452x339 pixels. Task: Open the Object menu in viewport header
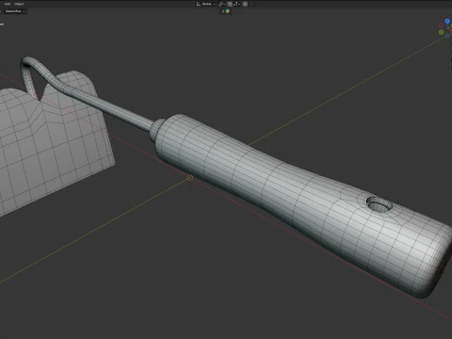19,4
